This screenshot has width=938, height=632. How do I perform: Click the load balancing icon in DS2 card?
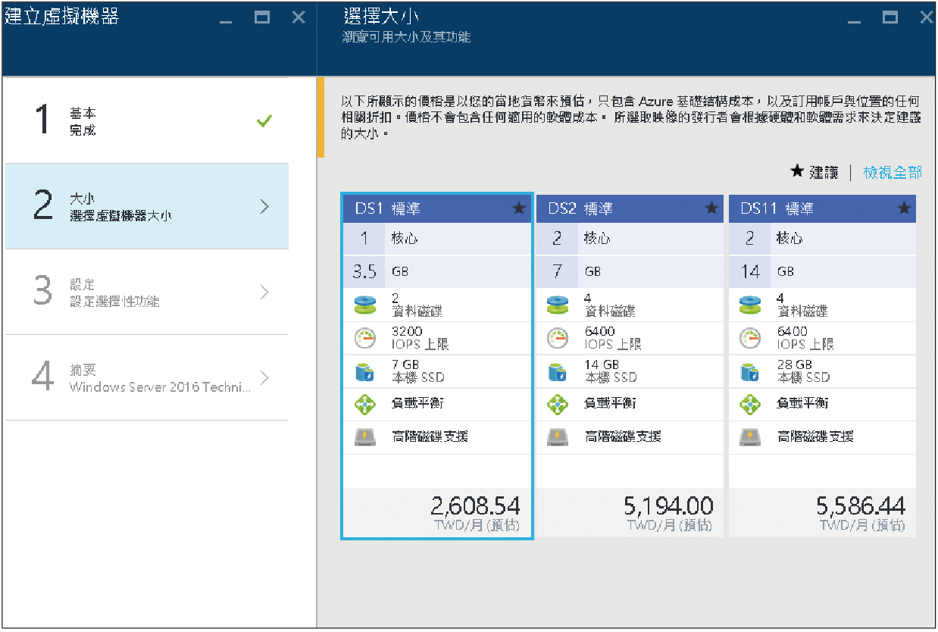pos(558,404)
